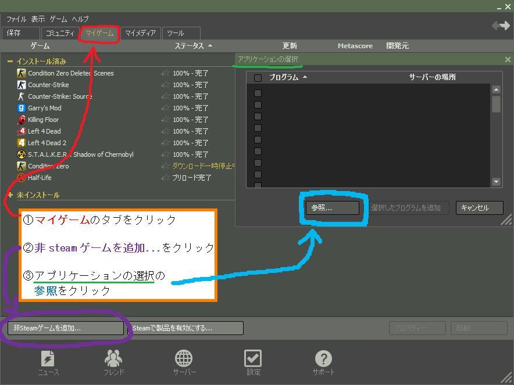The width and height of the screenshot is (514, 385).
Task: Check the second program checkbox in list
Action: point(258,105)
